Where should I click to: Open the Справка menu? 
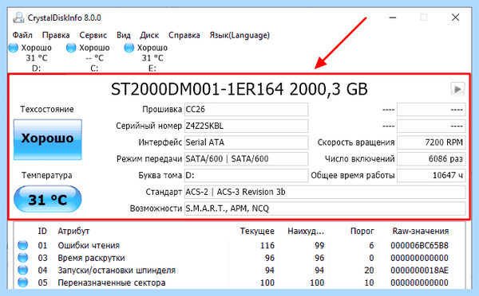tap(184, 35)
